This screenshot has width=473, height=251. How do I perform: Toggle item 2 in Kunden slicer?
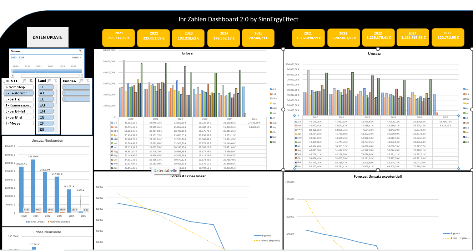(x=76, y=93)
